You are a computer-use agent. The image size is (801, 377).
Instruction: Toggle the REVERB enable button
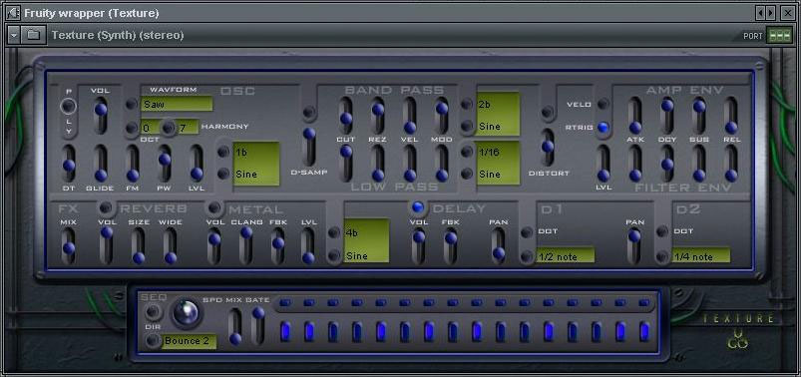pyautogui.click(x=106, y=207)
